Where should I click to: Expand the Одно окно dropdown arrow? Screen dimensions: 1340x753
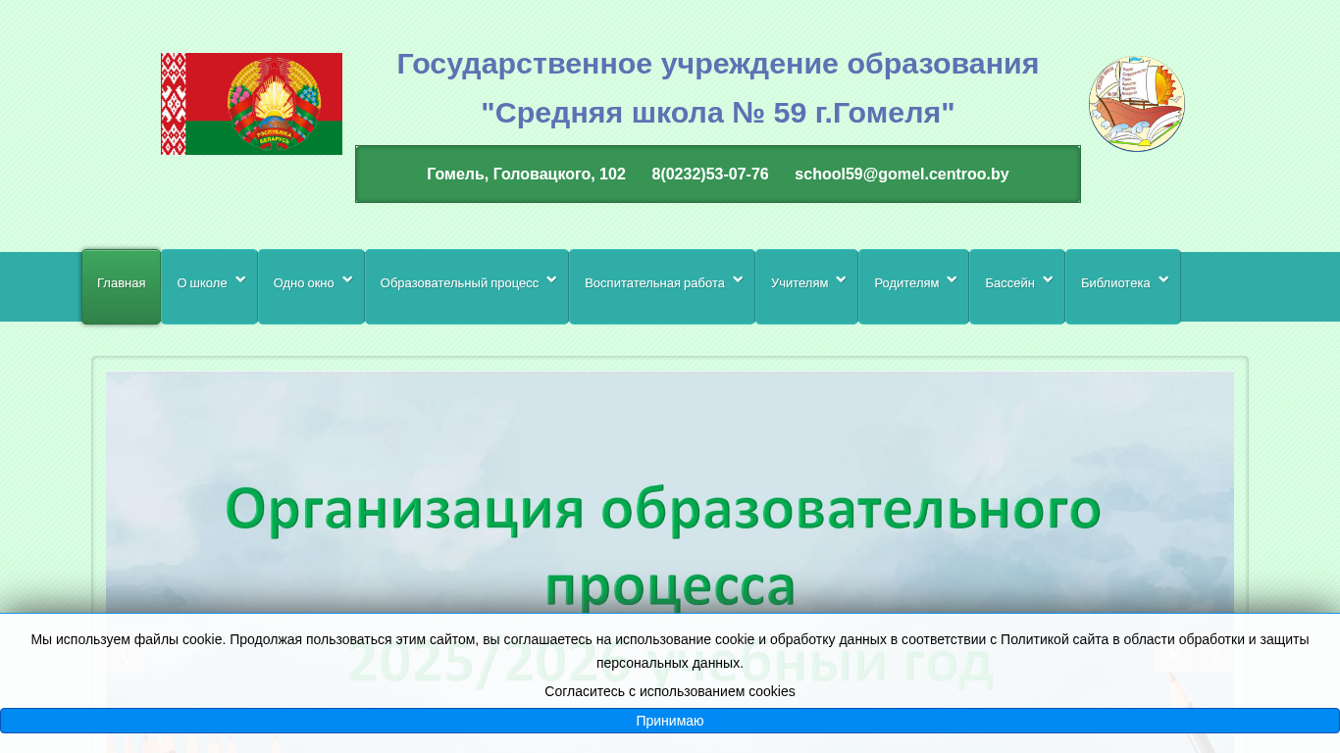click(347, 279)
